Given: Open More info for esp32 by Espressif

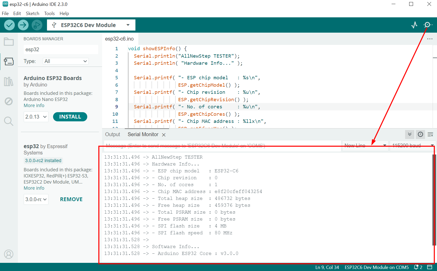Looking at the screenshot, I should point(34,188).
